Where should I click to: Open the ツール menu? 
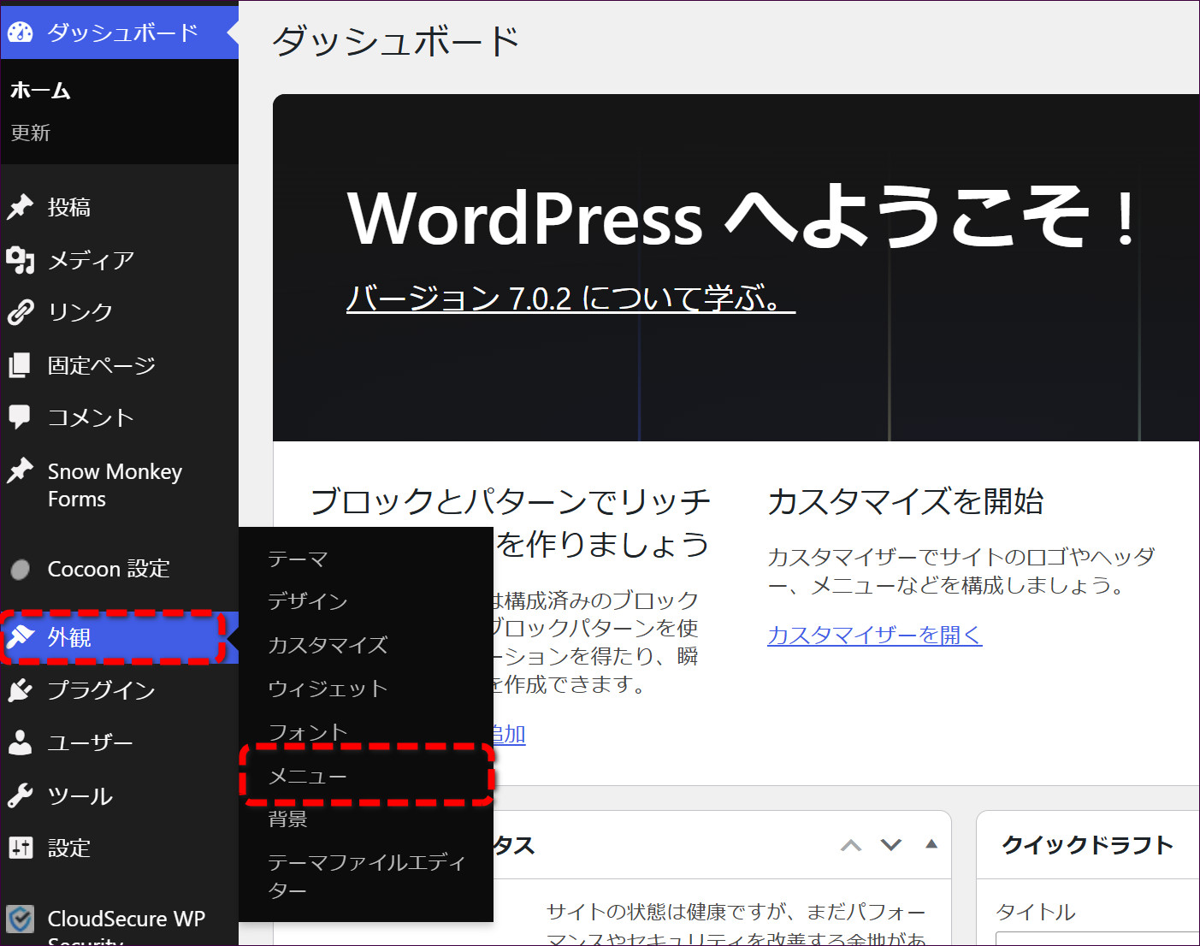(x=119, y=795)
